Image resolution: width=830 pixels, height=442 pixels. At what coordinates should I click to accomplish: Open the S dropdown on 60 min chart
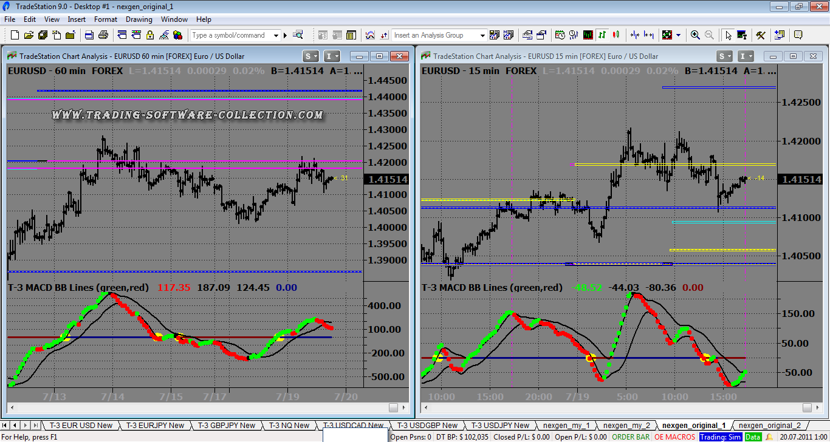click(x=310, y=56)
